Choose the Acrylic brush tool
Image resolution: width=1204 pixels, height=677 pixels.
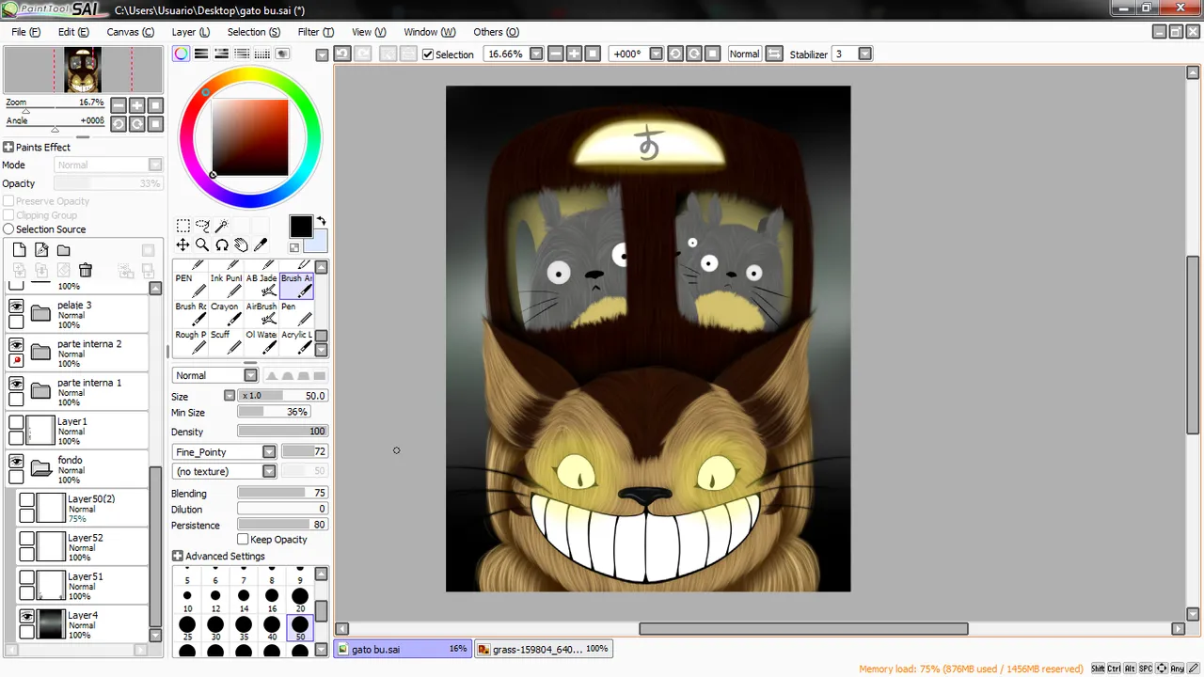296,342
